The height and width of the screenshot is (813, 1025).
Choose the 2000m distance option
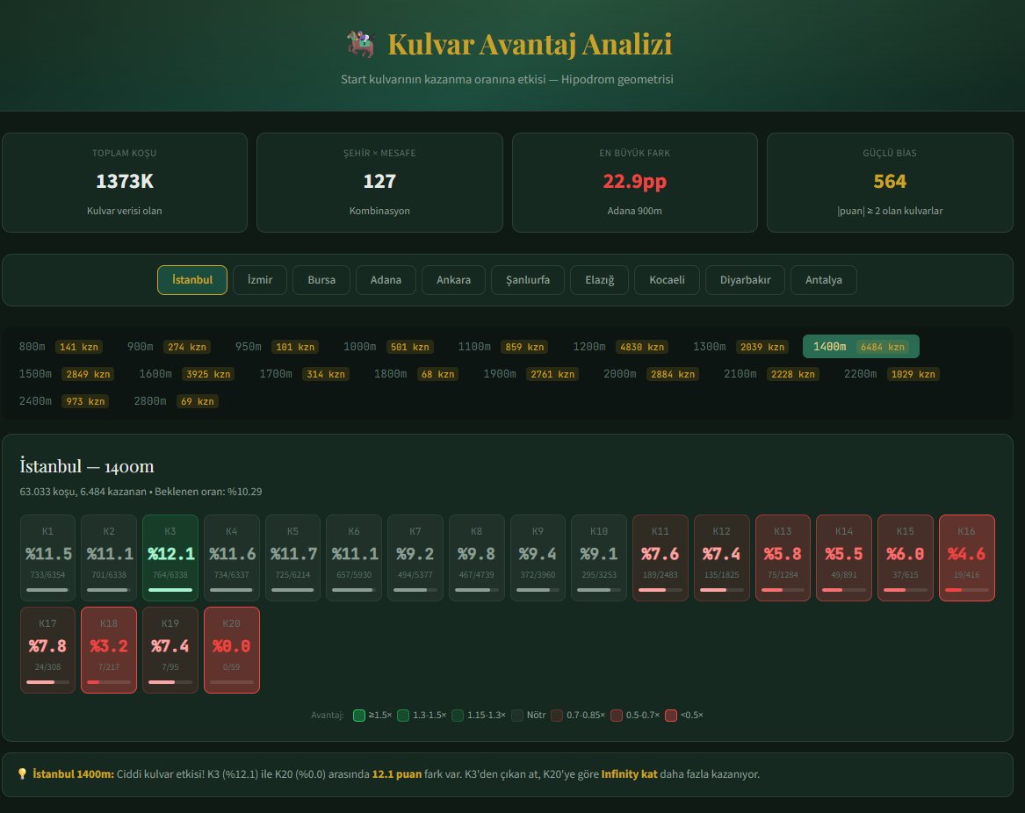point(651,374)
